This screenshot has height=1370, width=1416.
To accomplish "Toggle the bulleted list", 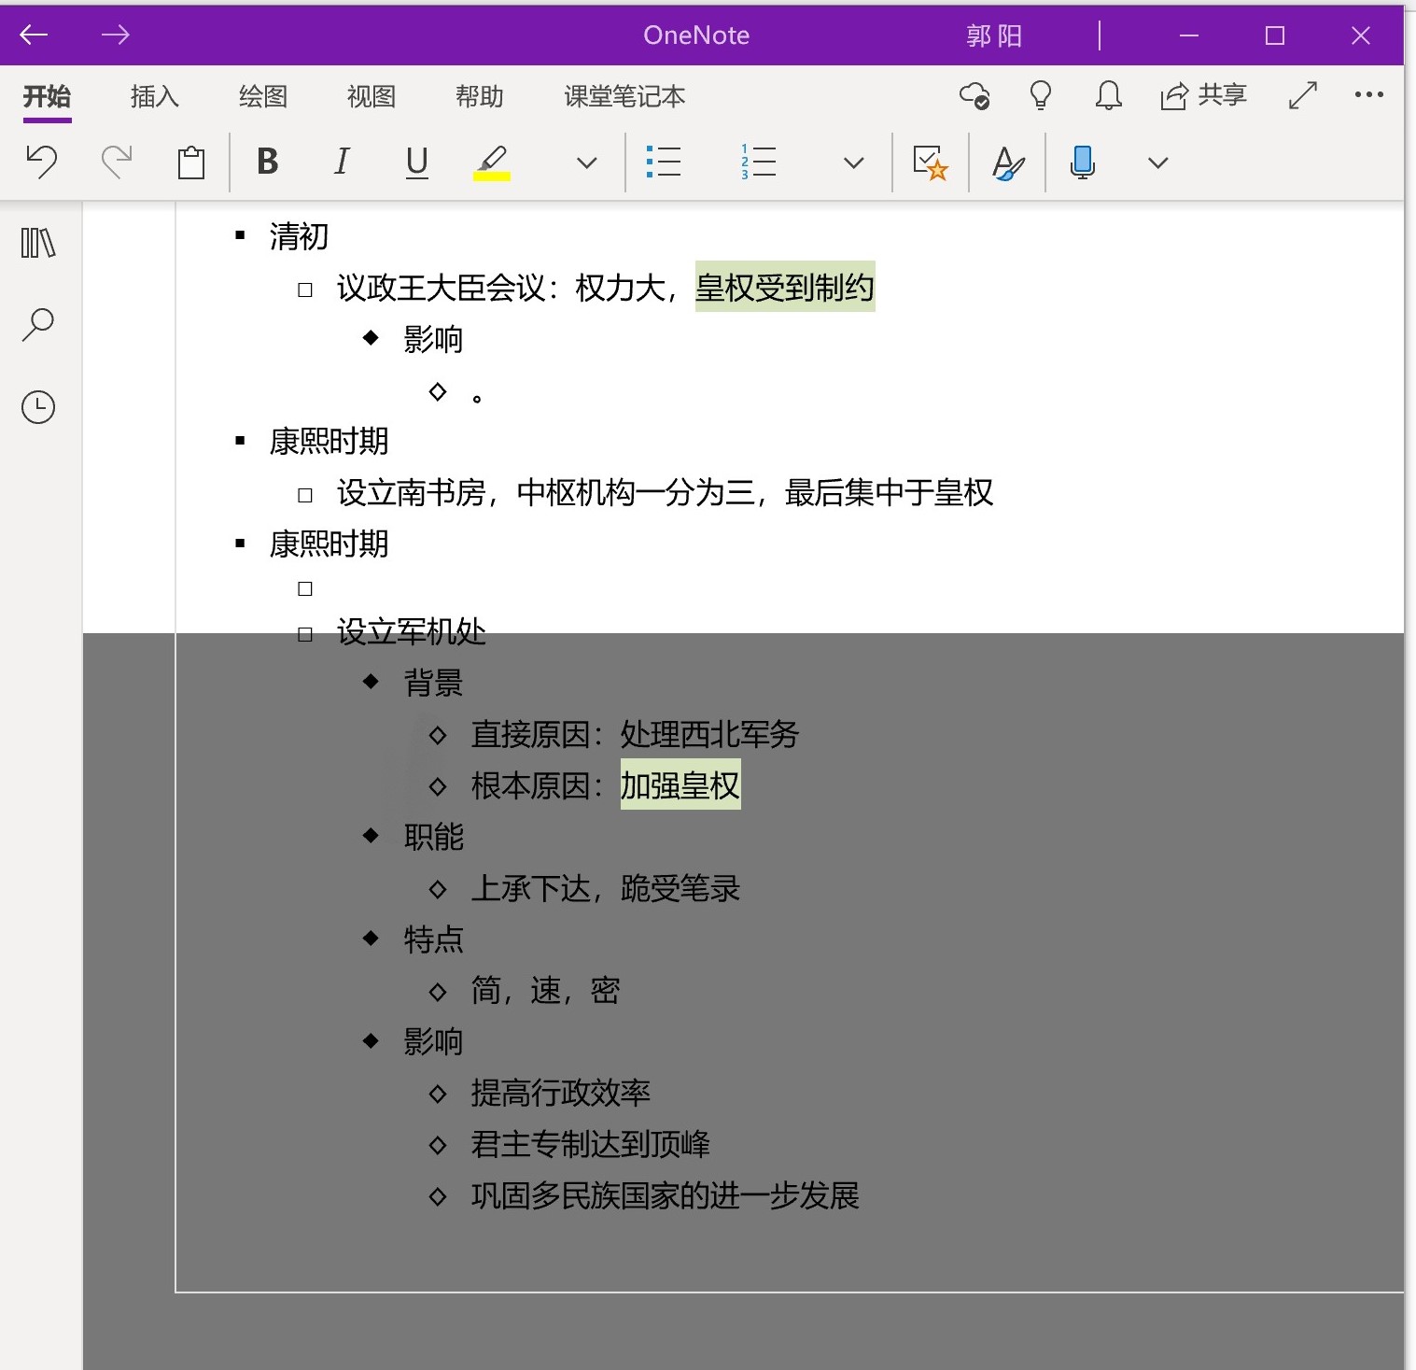I will point(663,162).
